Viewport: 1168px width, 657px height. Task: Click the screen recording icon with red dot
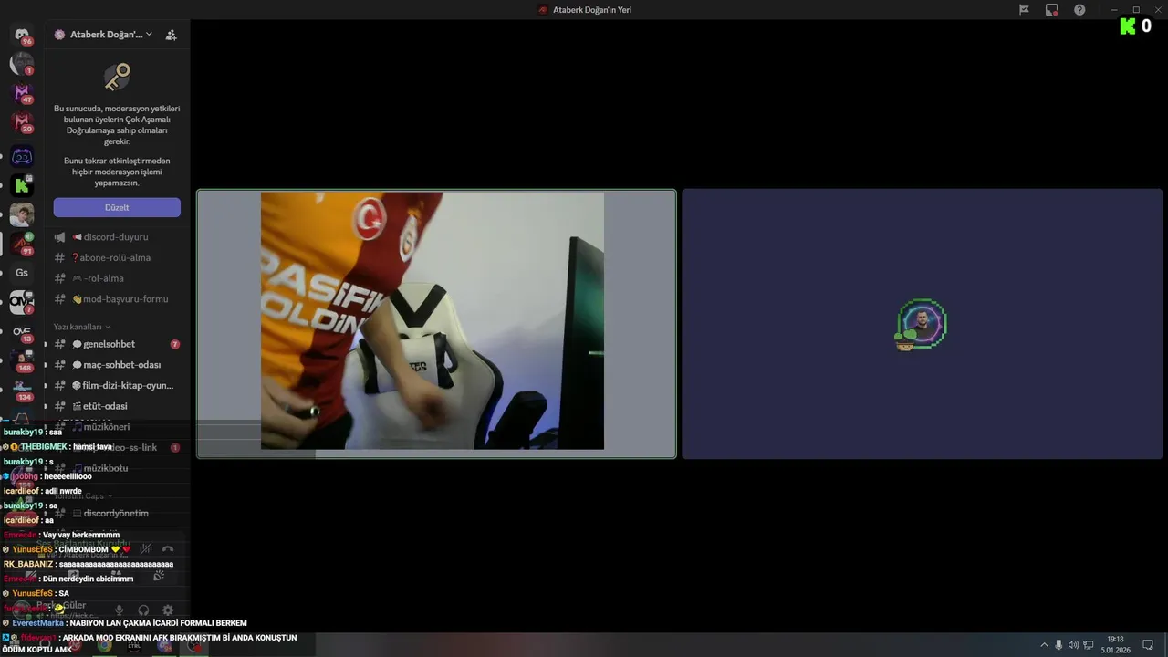coord(1052,9)
